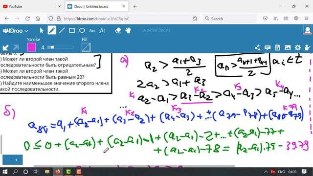Screen dimensions: 313x176
Task: Zoom out with the minus button
Action: (x=8, y=160)
